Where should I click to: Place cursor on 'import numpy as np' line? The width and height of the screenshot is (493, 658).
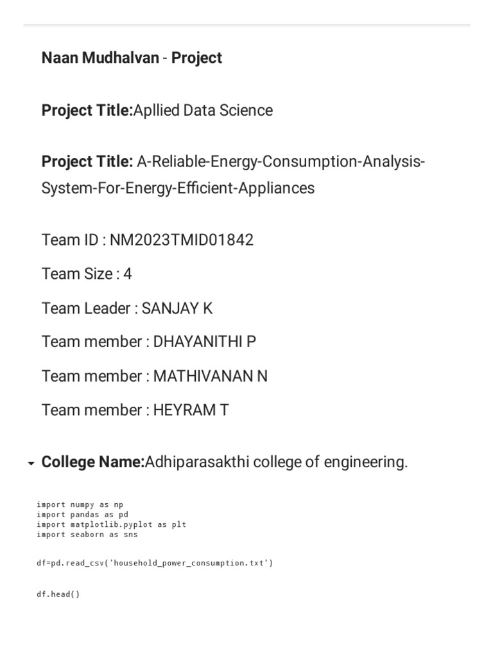[80, 505]
